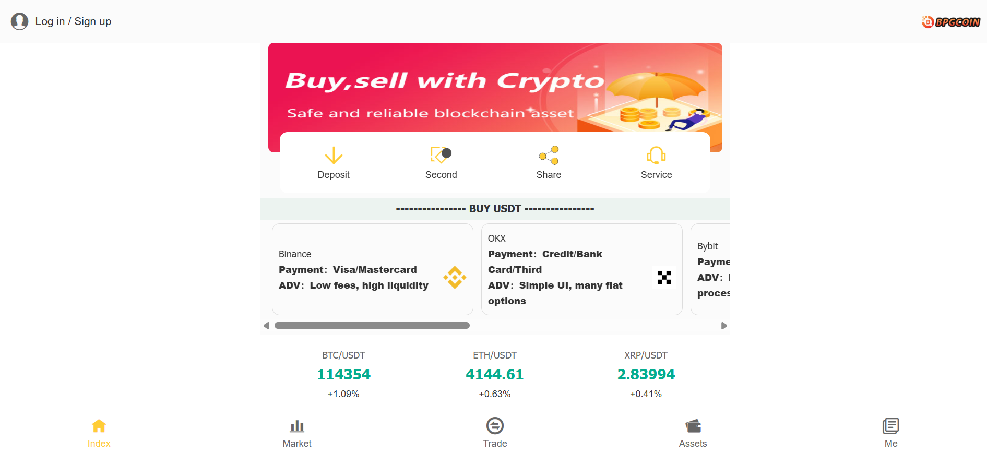Select the Bybit payment card
Image resolution: width=987 pixels, height=453 pixels.
pyautogui.click(x=711, y=269)
